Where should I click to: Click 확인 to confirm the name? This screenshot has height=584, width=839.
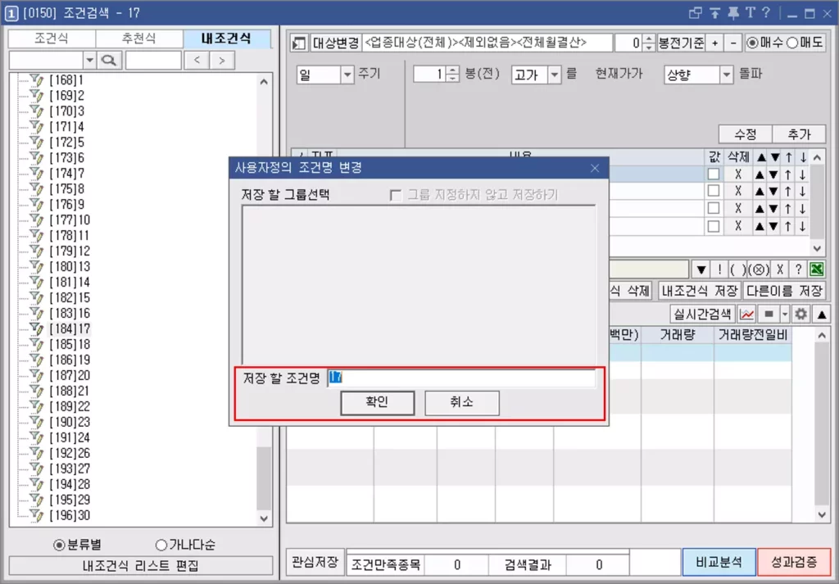click(x=377, y=403)
